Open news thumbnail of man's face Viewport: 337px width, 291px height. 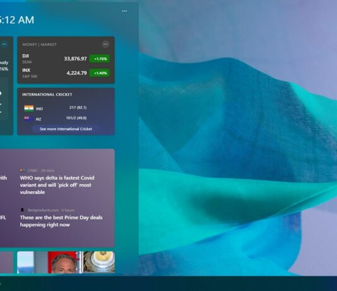pyautogui.click(x=63, y=263)
